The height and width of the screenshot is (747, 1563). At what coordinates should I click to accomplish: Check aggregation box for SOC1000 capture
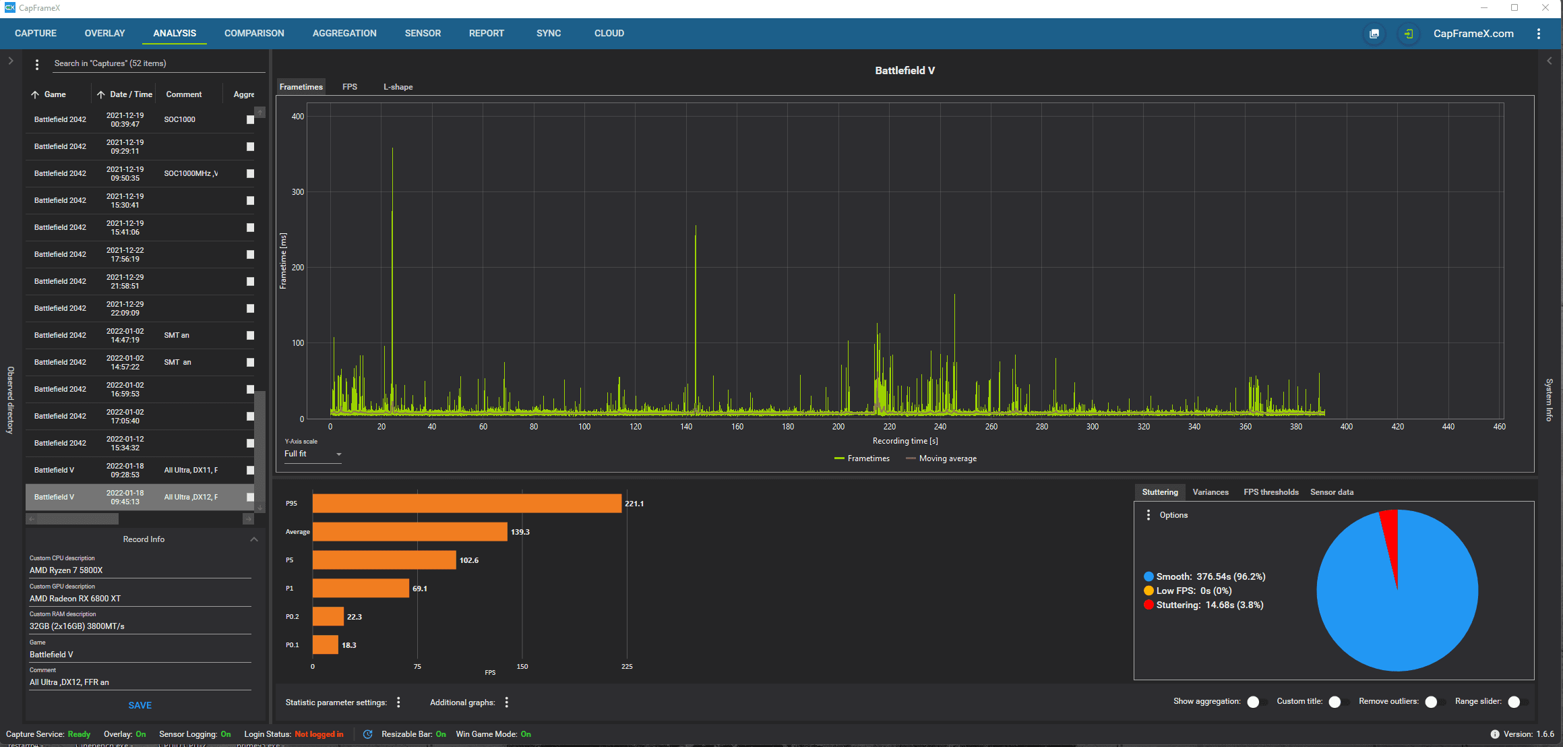[x=250, y=120]
